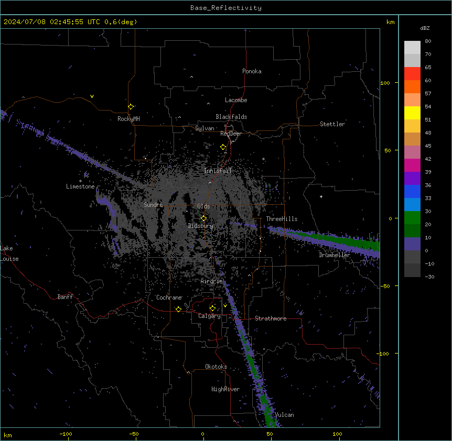Select the bright green 20-30 dBZ swatch
The image size is (452, 441).
[x=412, y=218]
